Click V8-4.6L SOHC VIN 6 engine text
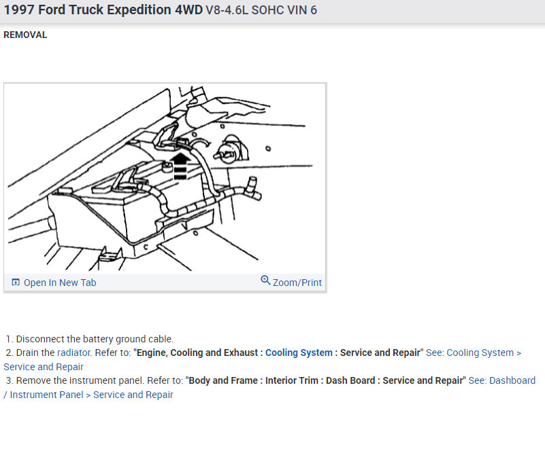Screen dimensions: 545x449 click(x=261, y=10)
